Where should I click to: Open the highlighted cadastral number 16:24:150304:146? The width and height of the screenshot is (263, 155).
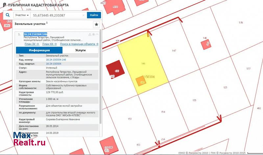[36, 34]
